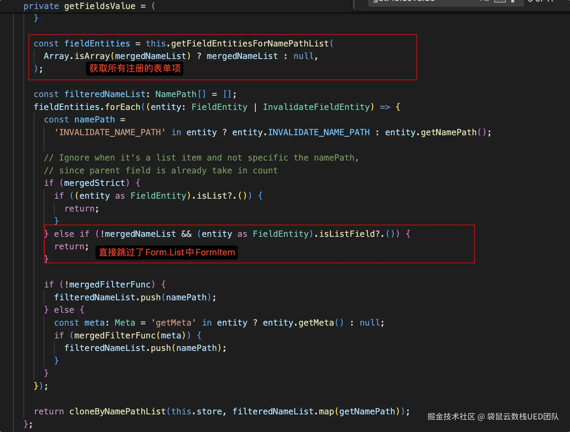The width and height of the screenshot is (570, 432).
Task: Click 'mergedFilterFunc(meta)' in the if condition
Action: tap(130, 336)
